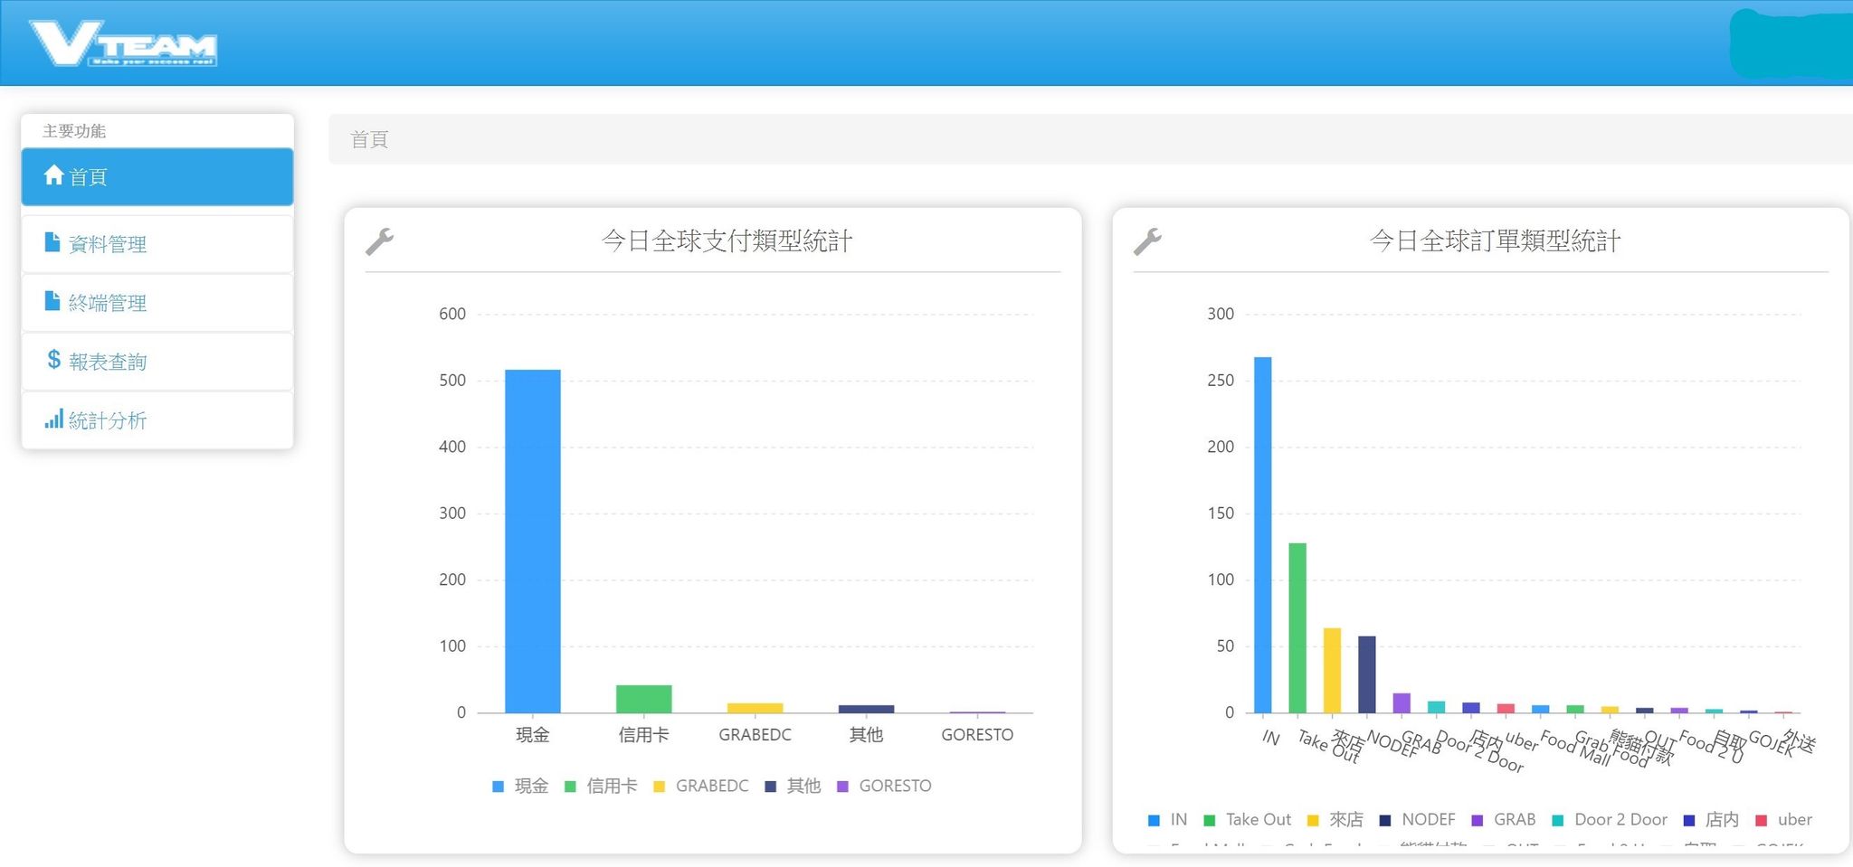Click the tall blue 現金 bar

[532, 541]
